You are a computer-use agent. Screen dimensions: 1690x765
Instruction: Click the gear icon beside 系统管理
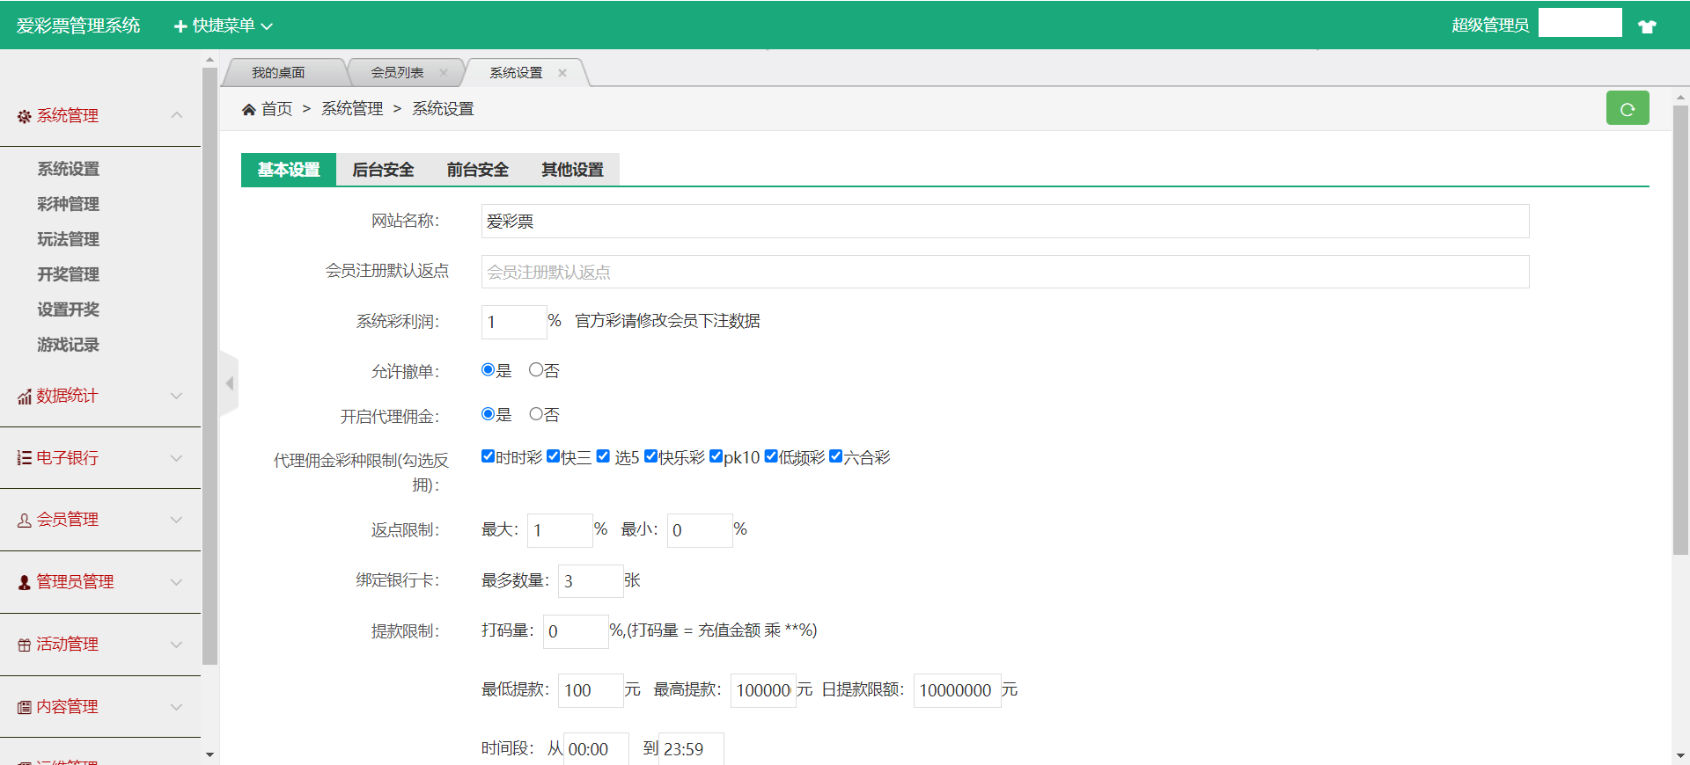click(25, 116)
